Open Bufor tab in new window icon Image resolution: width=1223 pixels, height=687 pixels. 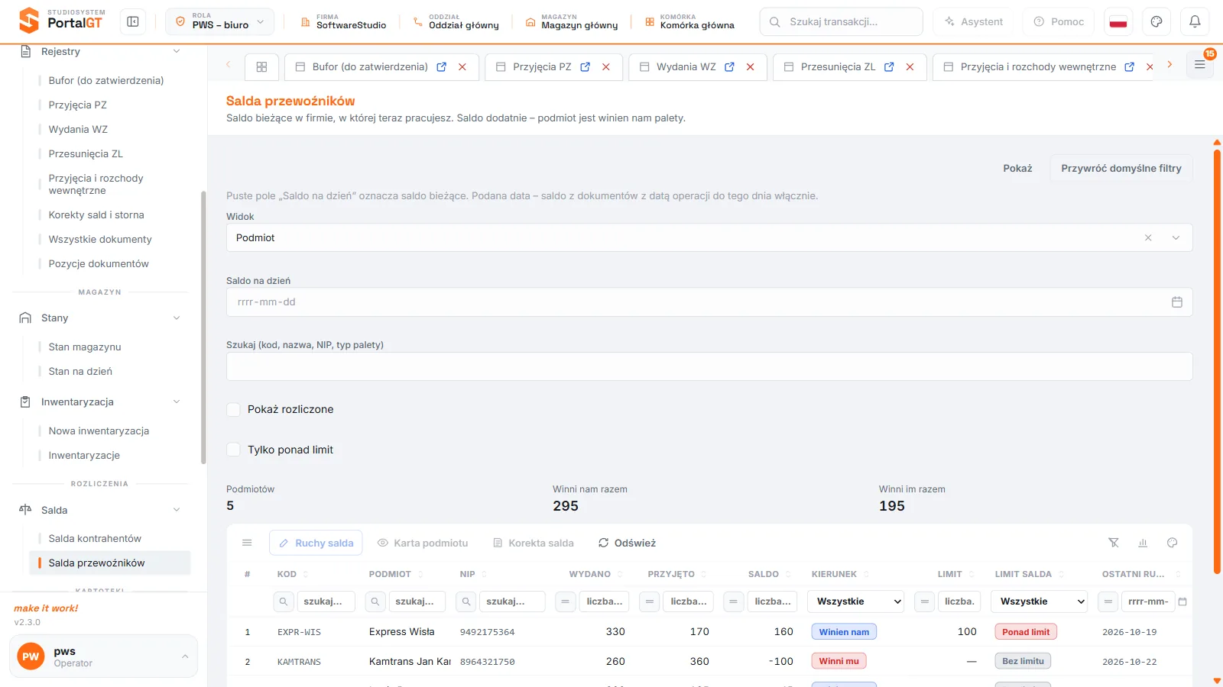pos(441,67)
